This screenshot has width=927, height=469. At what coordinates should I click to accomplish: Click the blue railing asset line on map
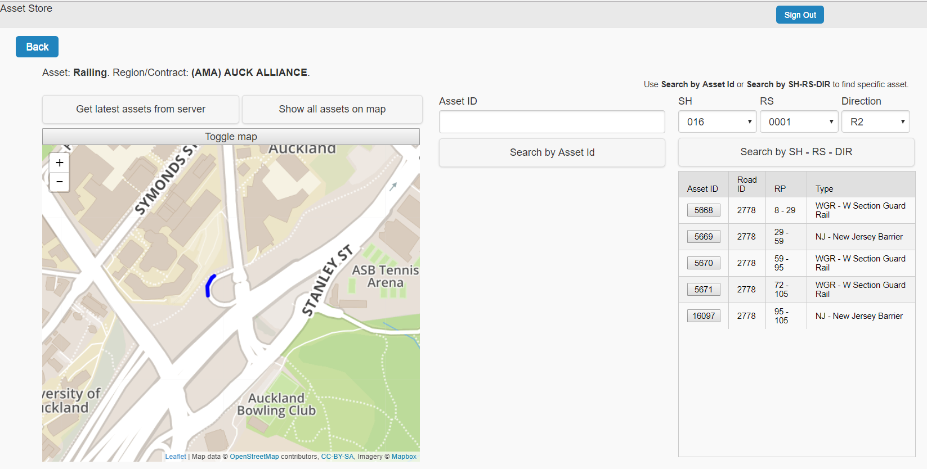(x=209, y=285)
